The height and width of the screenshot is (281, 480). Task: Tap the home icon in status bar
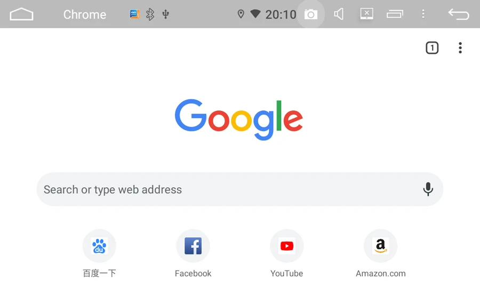click(x=21, y=14)
